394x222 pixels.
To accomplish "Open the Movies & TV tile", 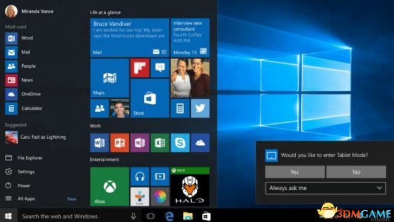I will [x=160, y=176].
